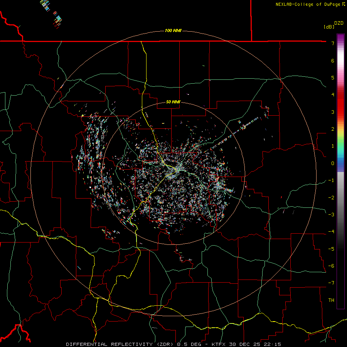Screen dimensions: 347x347
Task: Click the 0 value on color scale
Action: [333, 163]
